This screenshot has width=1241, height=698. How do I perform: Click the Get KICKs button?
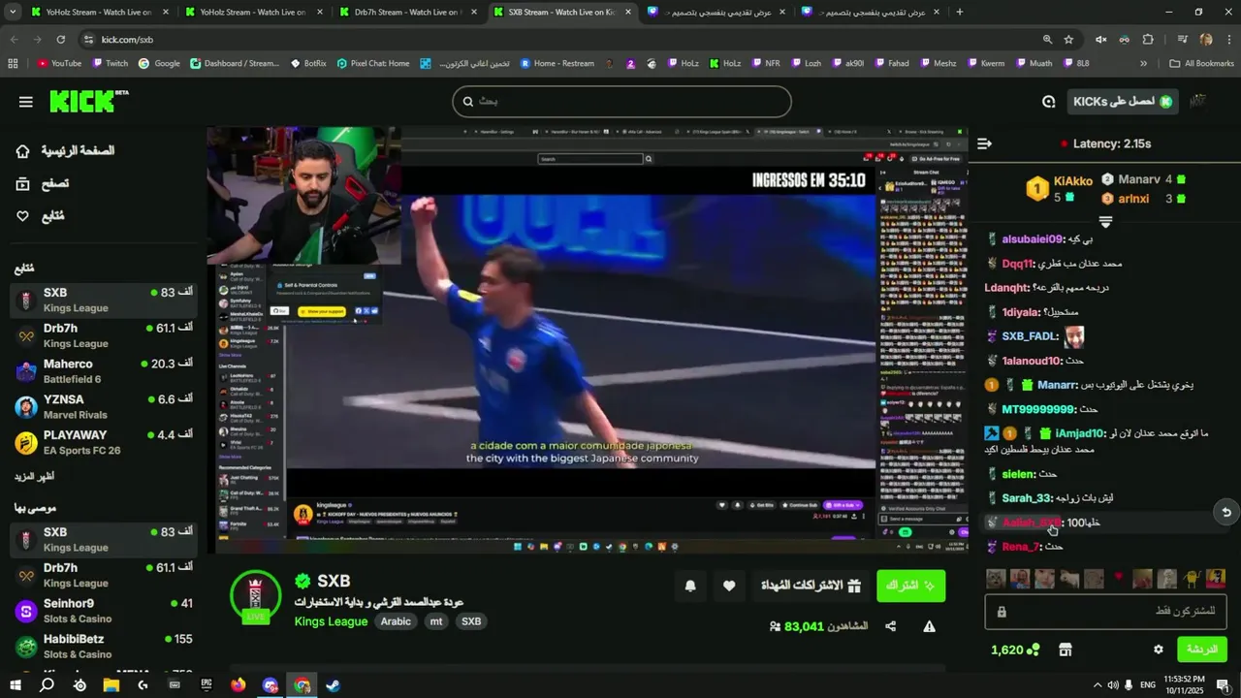pos(1123,102)
